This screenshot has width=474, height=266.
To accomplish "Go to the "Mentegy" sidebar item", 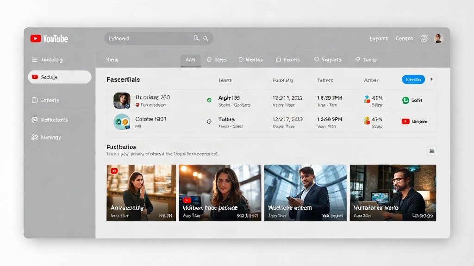I will 46,137.
